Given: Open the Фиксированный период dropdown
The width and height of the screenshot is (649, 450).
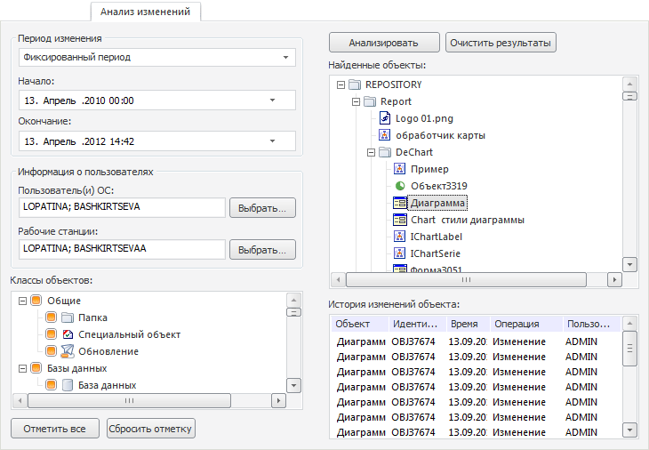Looking at the screenshot, I should (285, 57).
